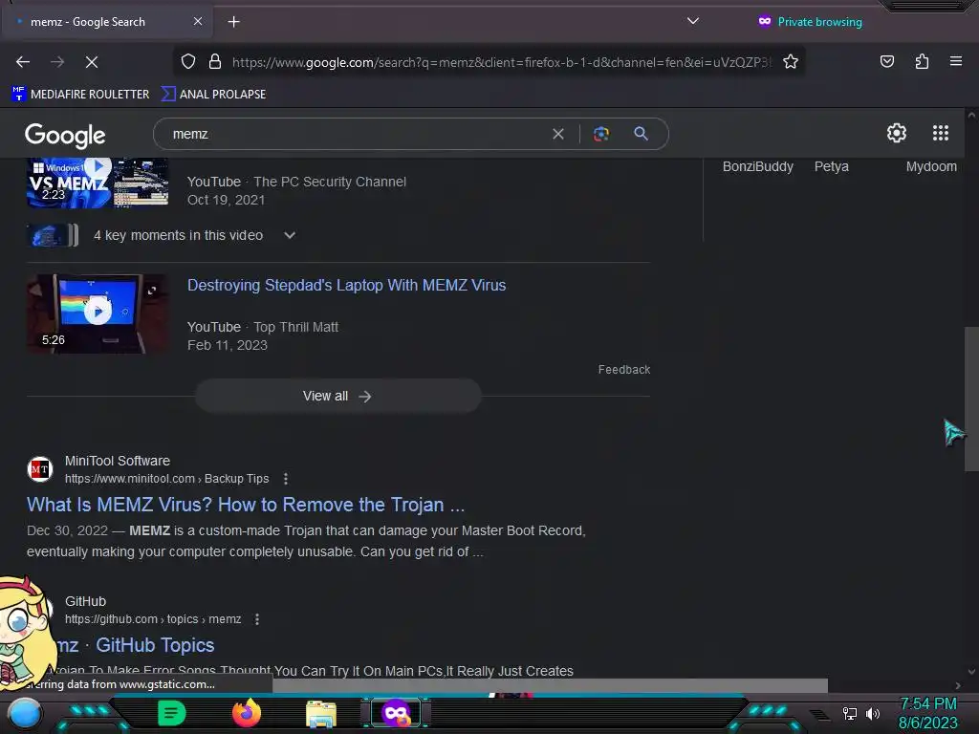Switch to private browsing taskbar window
This screenshot has width=979, height=734.
tap(396, 713)
